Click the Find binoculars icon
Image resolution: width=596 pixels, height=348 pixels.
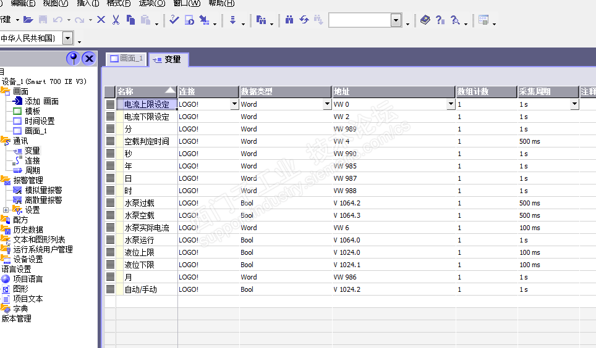(x=289, y=20)
